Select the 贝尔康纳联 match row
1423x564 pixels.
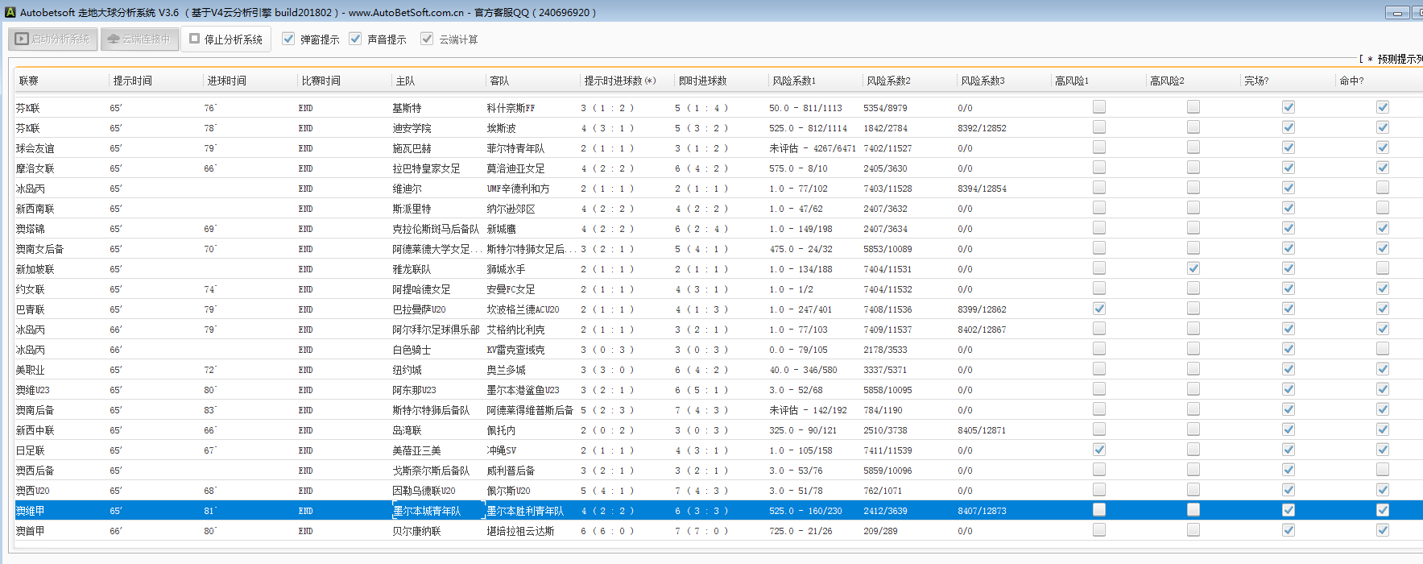coord(416,531)
